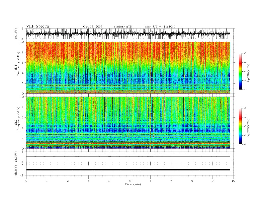Screen dimensions: 263x203
Task: Click the ch.4(V) axis label
Action: point(16,170)
